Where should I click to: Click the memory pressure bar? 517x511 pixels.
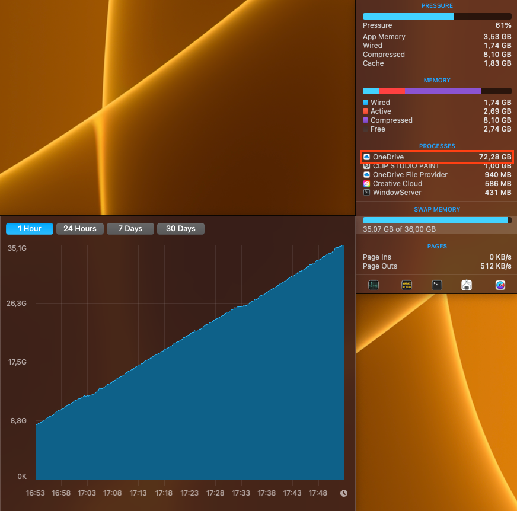coord(437,16)
